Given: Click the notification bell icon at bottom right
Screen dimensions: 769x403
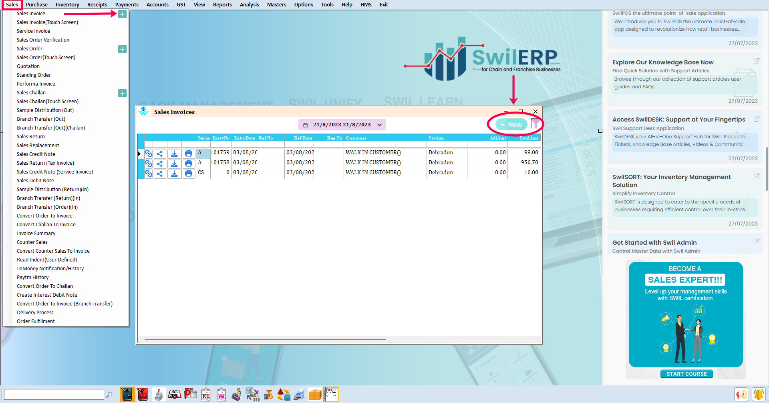Looking at the screenshot, I should click(758, 395).
